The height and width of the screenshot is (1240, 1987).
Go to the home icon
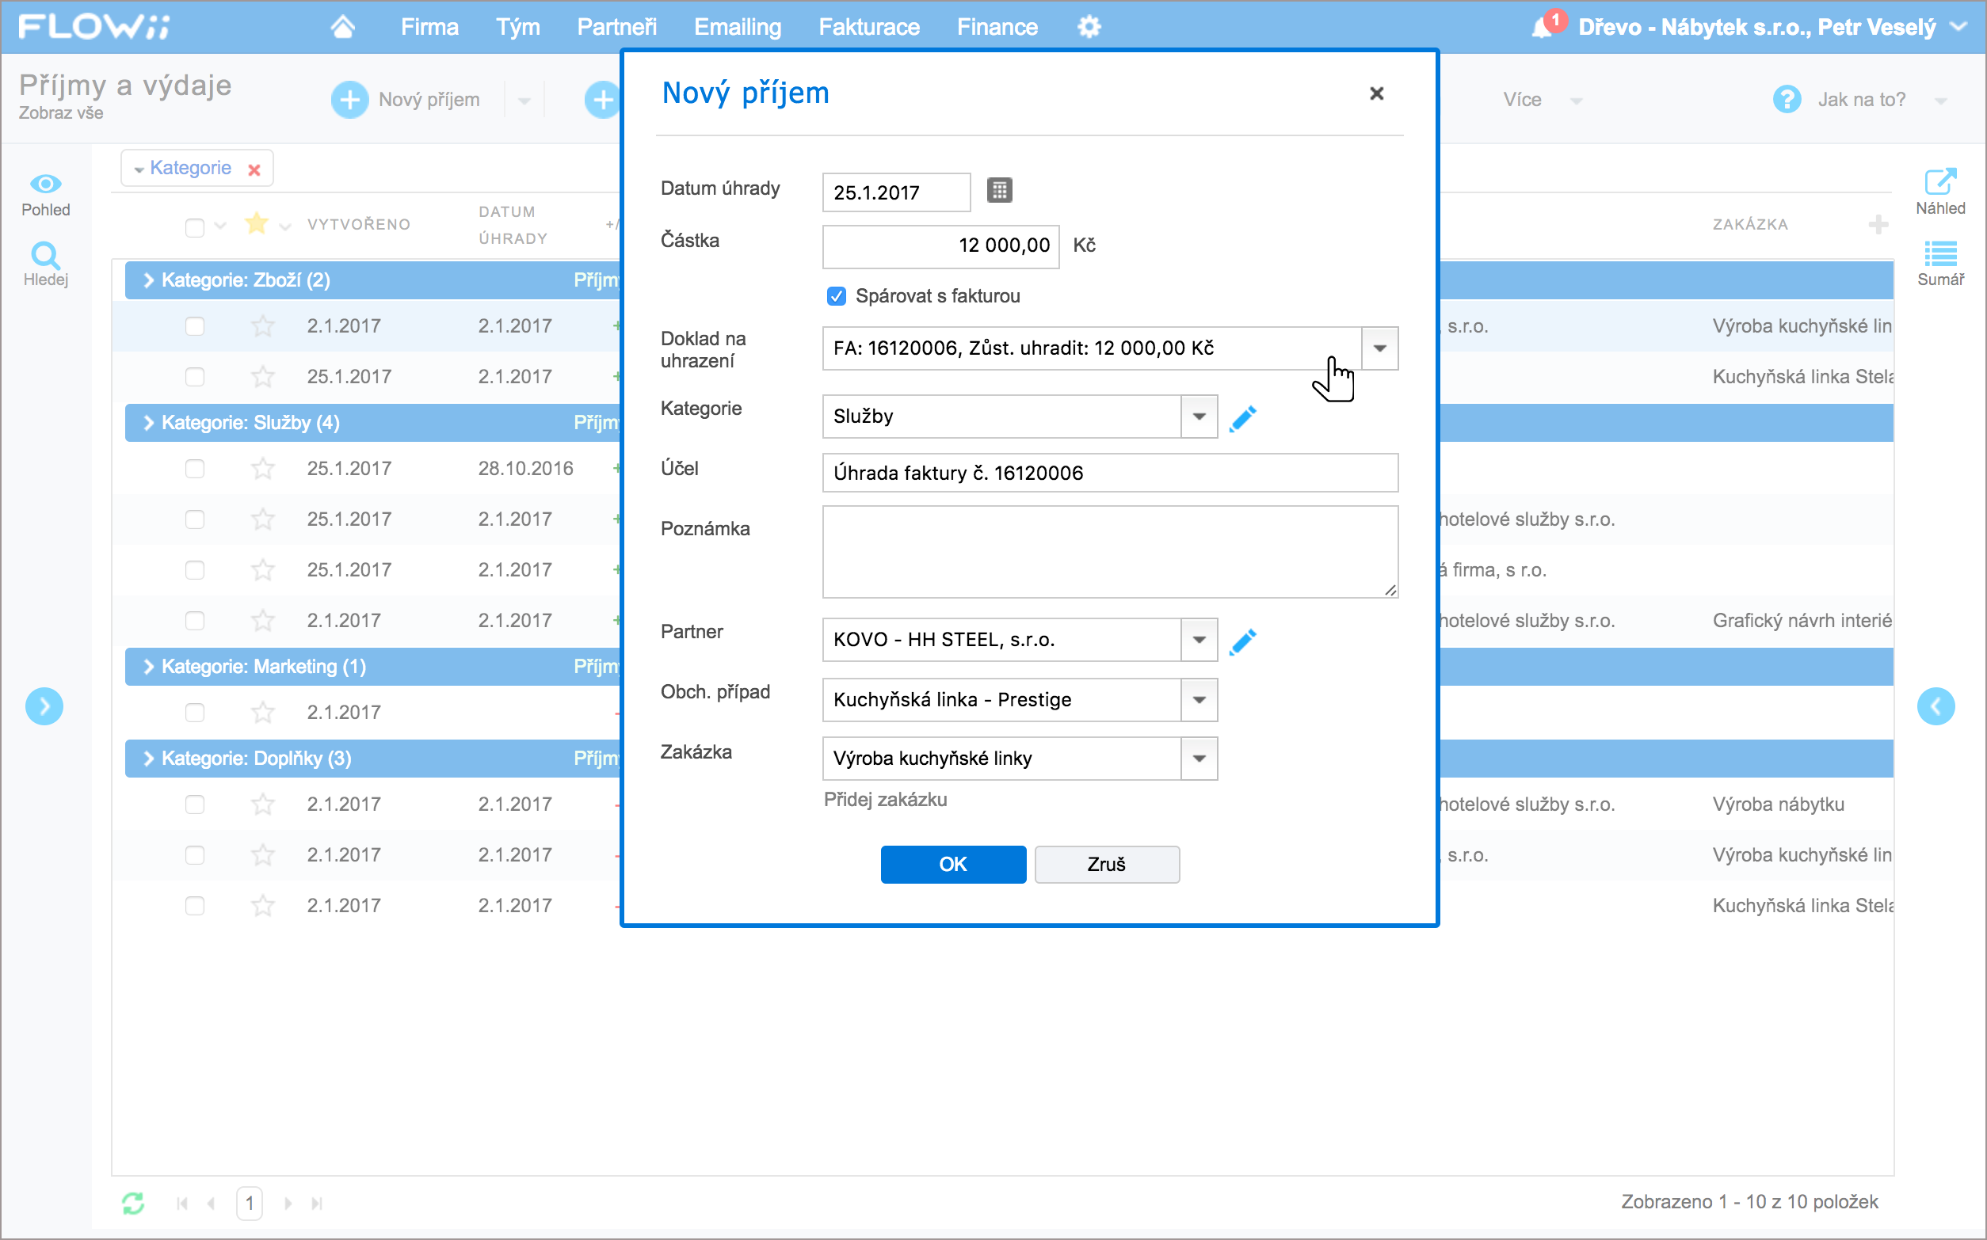point(342,27)
